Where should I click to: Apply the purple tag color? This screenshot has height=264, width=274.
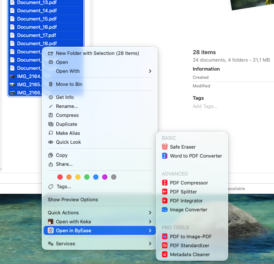(x=105, y=177)
